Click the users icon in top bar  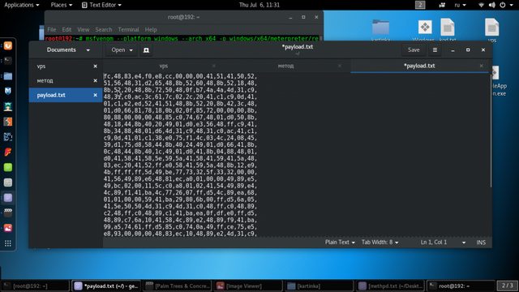point(442,5)
